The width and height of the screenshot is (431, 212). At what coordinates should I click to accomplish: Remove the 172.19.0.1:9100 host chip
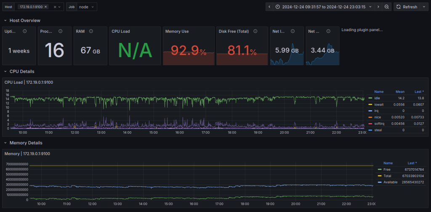coord(45,7)
